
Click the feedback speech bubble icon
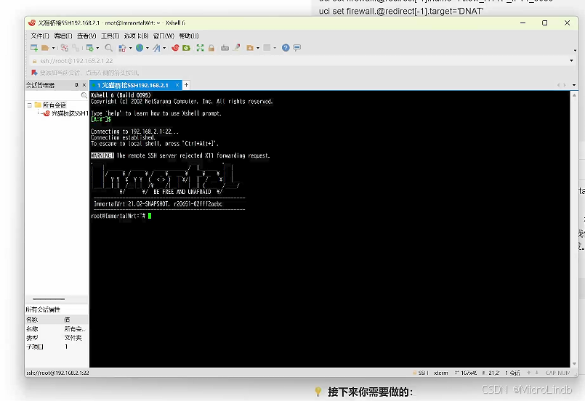coord(297,48)
